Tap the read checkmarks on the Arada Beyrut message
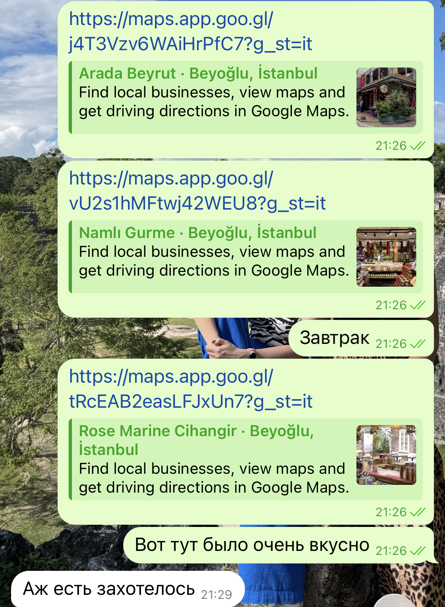 (x=418, y=146)
